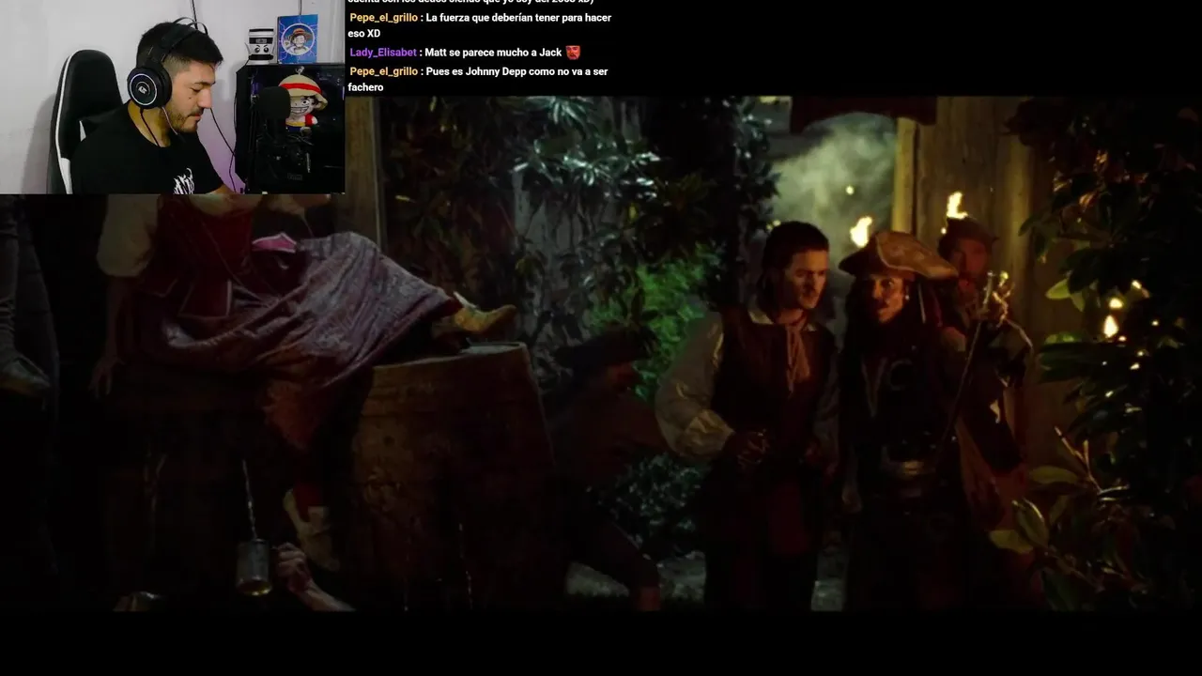Image resolution: width=1202 pixels, height=676 pixels.
Task: Click Pepe_el_grillo username on 'La fuerza' message
Action: pyautogui.click(x=383, y=18)
